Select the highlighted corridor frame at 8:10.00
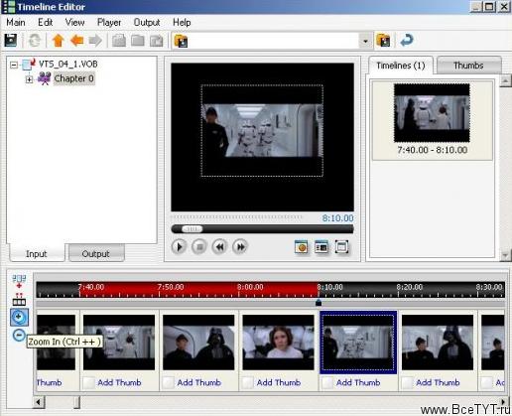 click(x=358, y=343)
